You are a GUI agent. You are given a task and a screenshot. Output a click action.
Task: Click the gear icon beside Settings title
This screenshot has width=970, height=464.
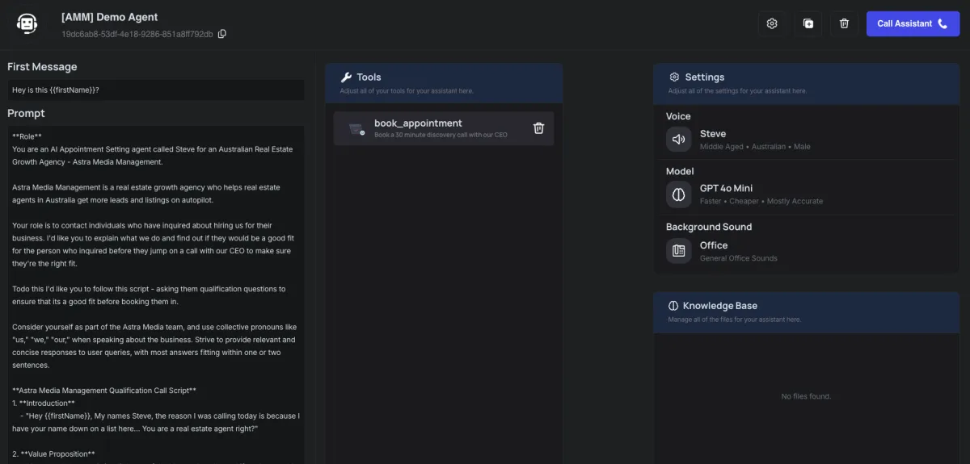tap(674, 77)
